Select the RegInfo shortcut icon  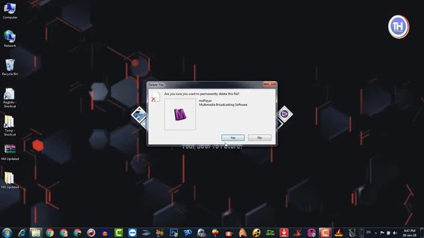pos(10,98)
